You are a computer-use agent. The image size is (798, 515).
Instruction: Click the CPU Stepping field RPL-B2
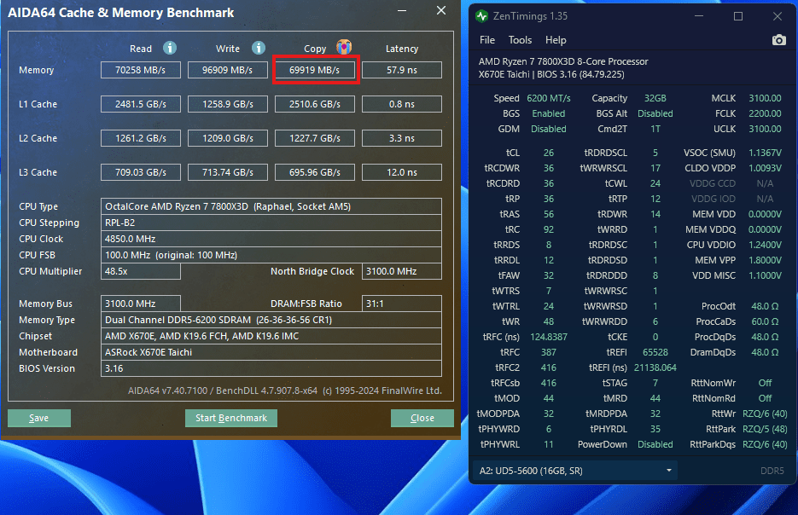click(x=271, y=223)
